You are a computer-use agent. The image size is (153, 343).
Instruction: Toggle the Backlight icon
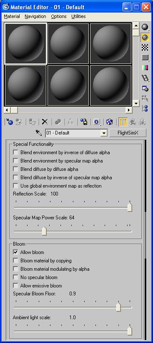coord(145,38)
